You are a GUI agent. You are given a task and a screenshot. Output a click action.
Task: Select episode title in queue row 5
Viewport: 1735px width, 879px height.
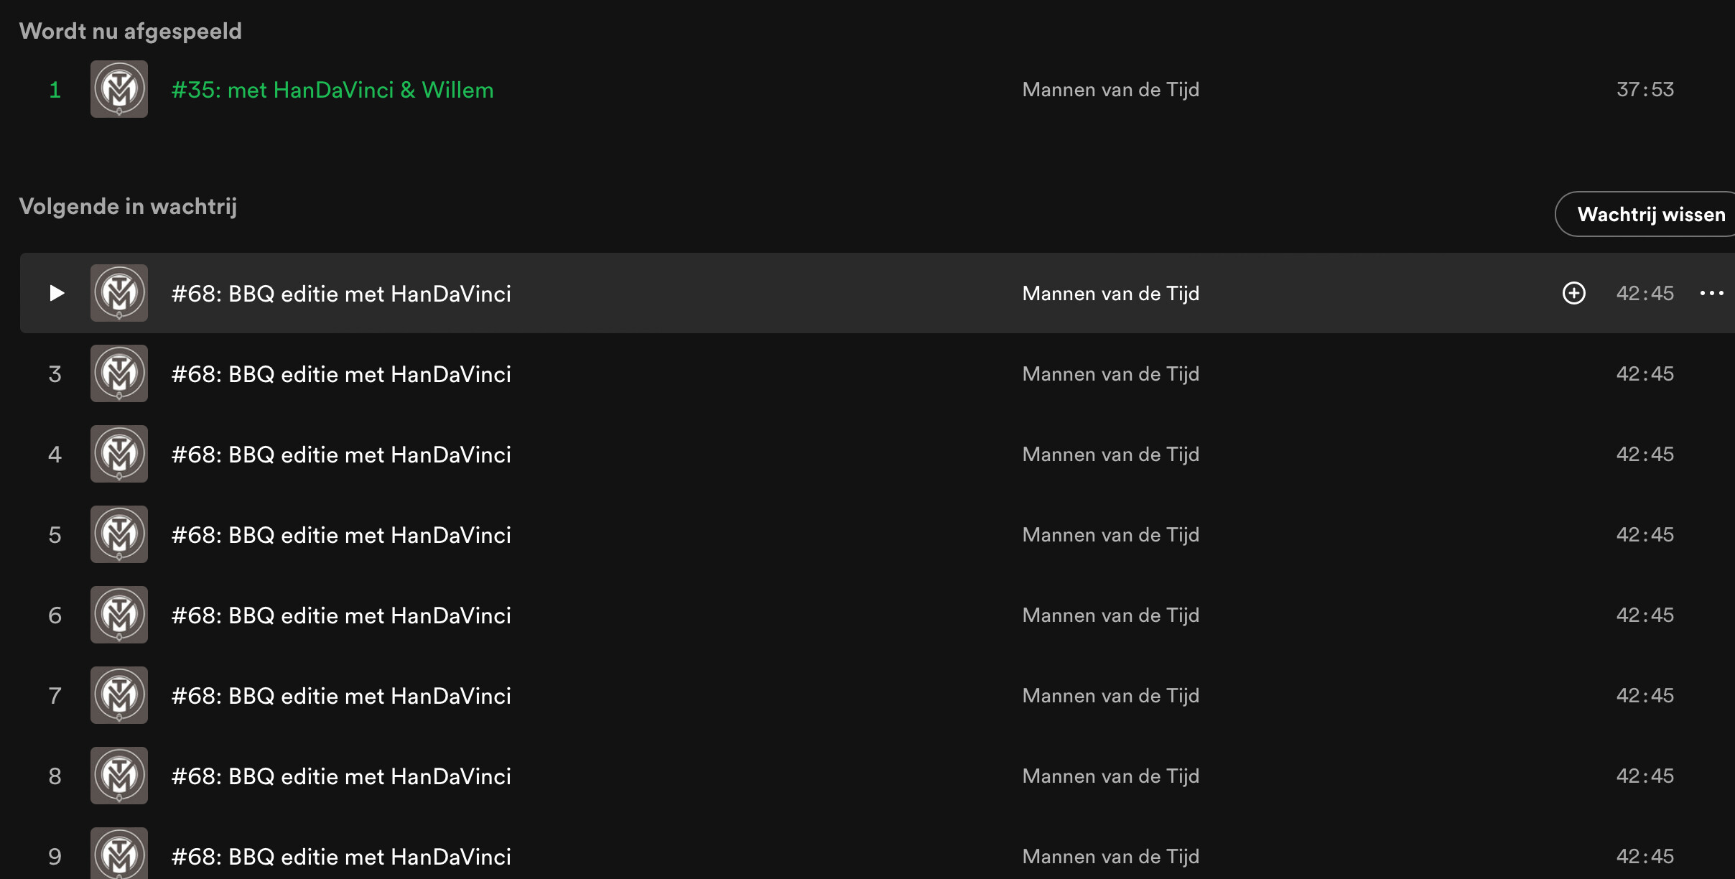click(341, 535)
